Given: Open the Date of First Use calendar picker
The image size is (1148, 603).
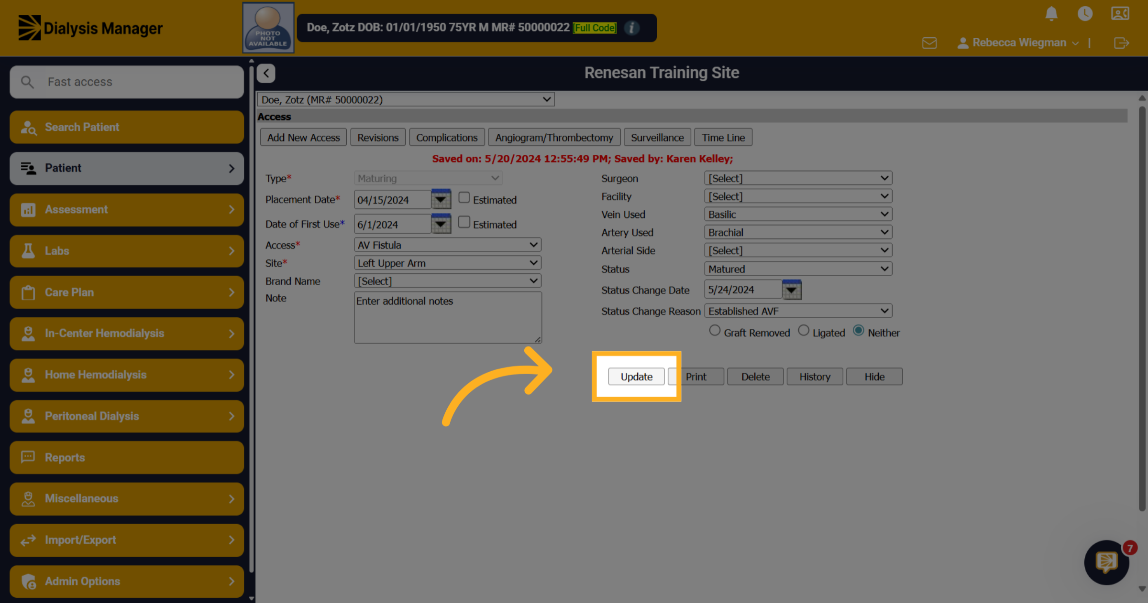Looking at the screenshot, I should pos(441,224).
